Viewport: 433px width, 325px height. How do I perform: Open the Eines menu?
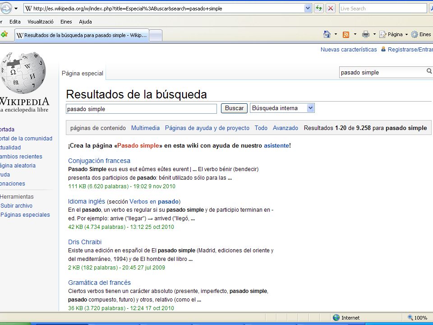(66, 22)
